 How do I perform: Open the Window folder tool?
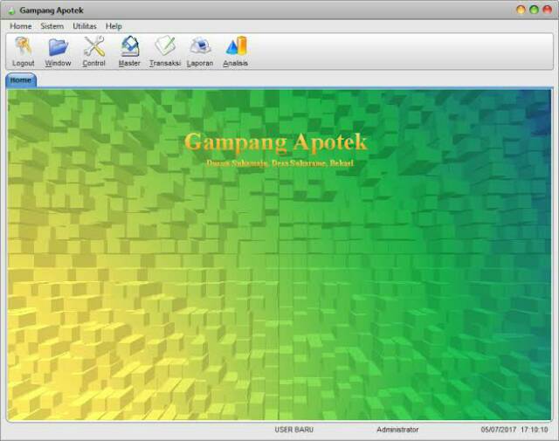(x=59, y=47)
